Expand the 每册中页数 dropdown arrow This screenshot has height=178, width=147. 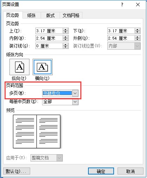(75, 102)
